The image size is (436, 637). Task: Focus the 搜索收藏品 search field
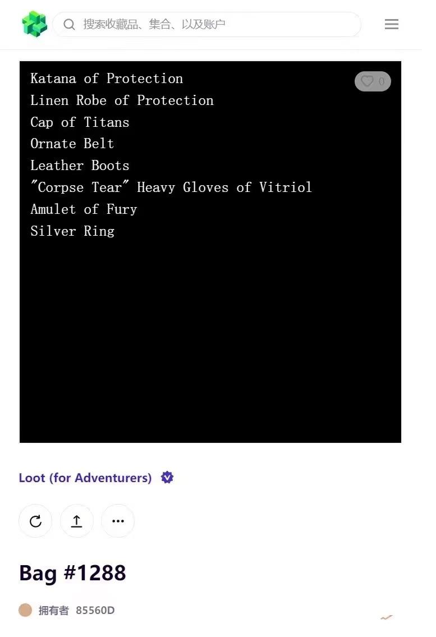point(213,24)
